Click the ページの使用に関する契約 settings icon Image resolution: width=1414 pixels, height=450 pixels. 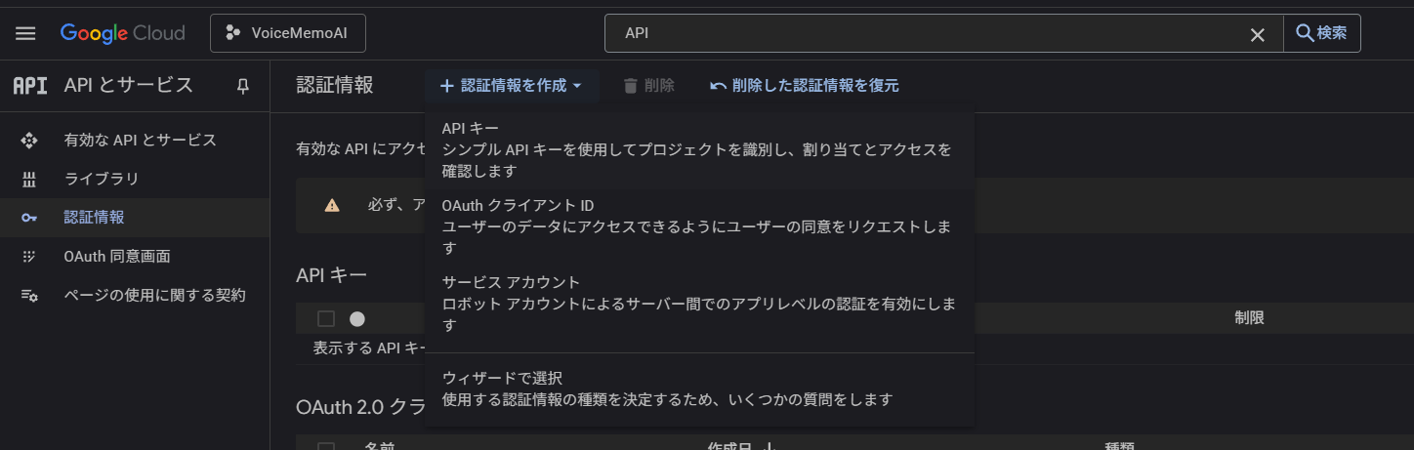29,296
